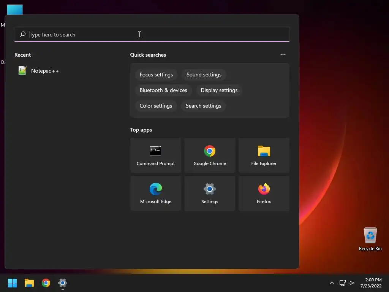Select Sound settings quick search
This screenshot has height=292, width=389.
(204, 75)
